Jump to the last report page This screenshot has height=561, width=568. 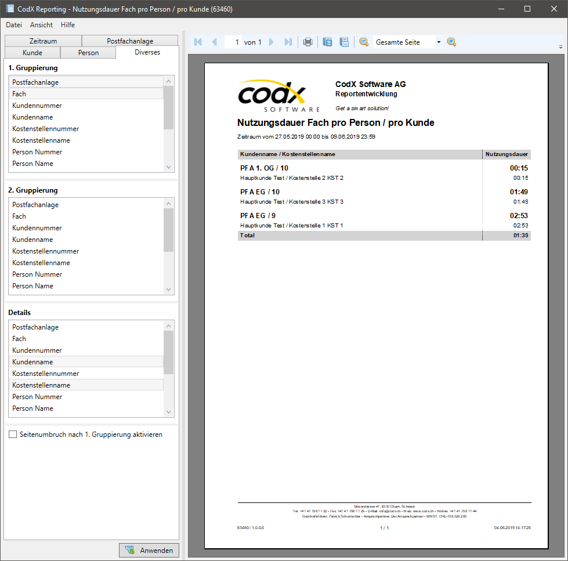(x=288, y=42)
